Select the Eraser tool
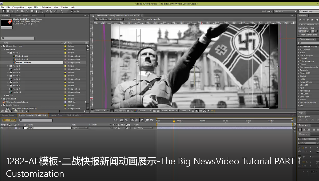319x181 pixels. [55, 11]
